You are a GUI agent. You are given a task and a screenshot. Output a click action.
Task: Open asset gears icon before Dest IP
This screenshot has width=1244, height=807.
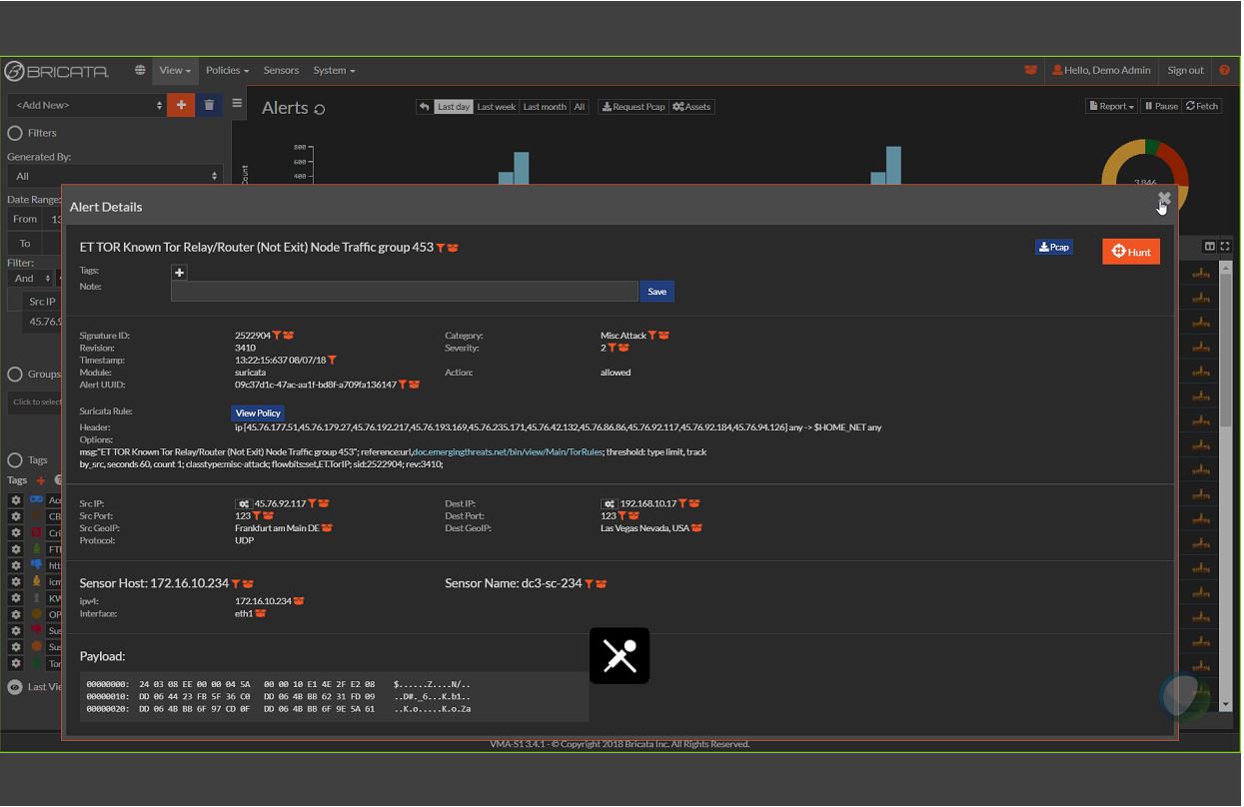pos(609,504)
